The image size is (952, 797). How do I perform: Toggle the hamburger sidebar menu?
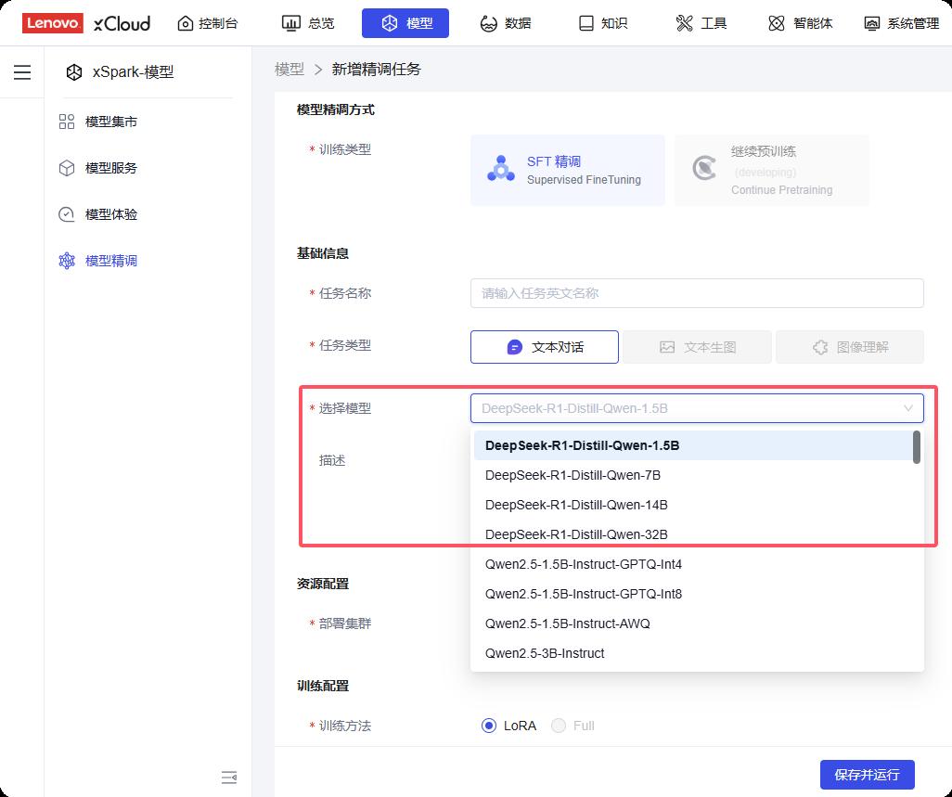coord(22,72)
